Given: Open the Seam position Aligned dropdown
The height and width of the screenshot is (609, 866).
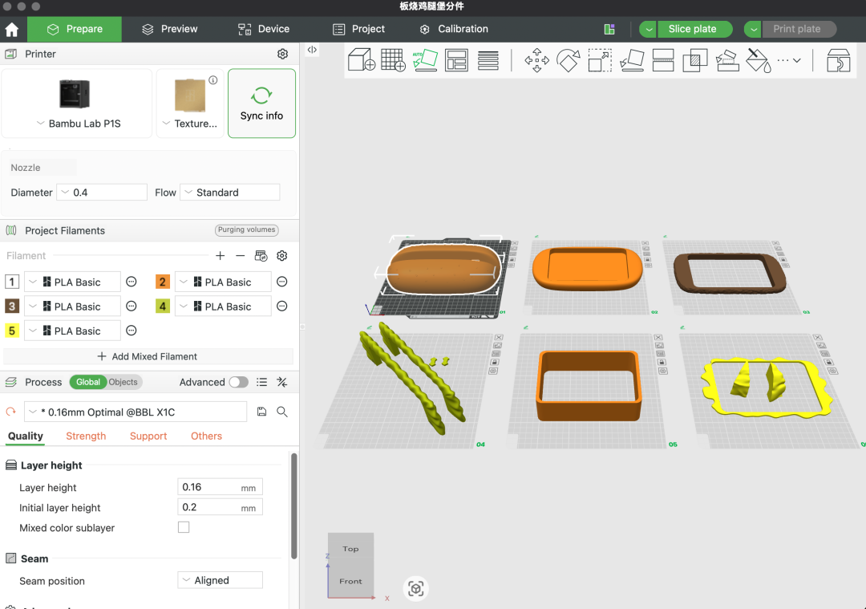Looking at the screenshot, I should point(220,580).
